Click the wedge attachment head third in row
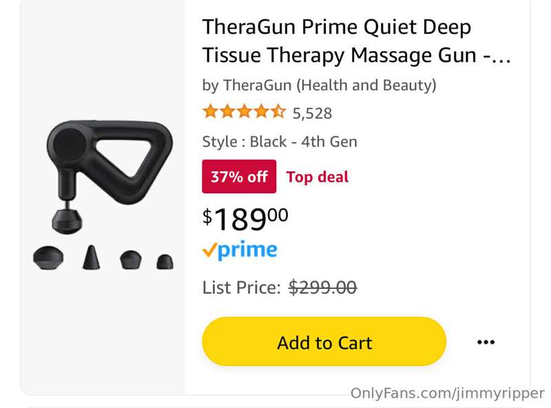Screen dimensions: 551x408 pyautogui.click(x=131, y=260)
